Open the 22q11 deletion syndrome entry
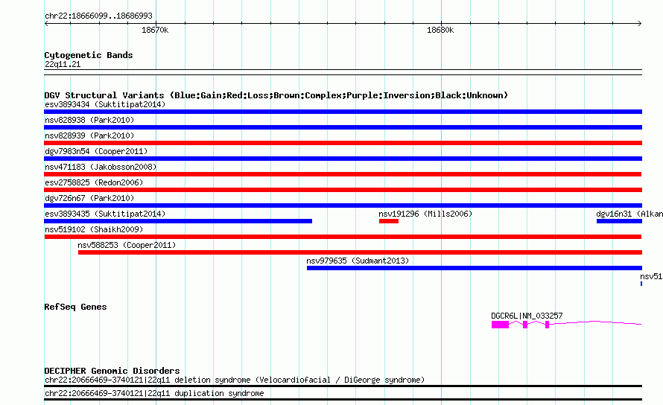The height and width of the screenshot is (405, 663). click(x=235, y=380)
